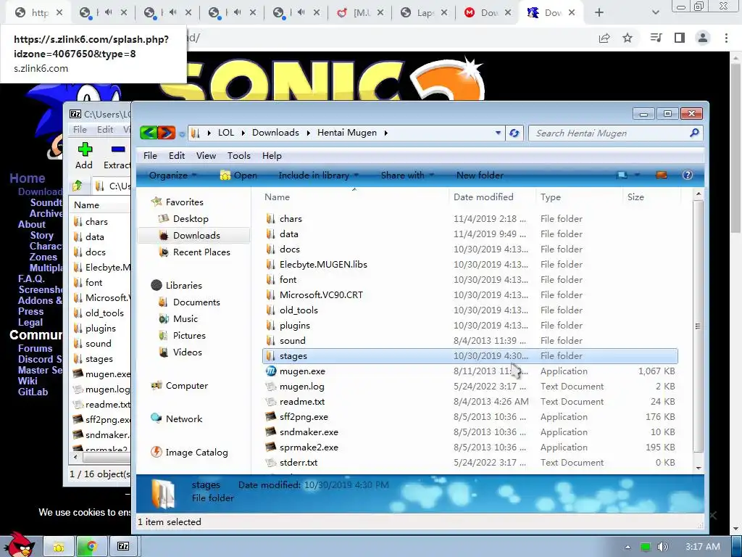Change view with the views icon
Screen dimensions: 742x557
[x=622, y=176]
